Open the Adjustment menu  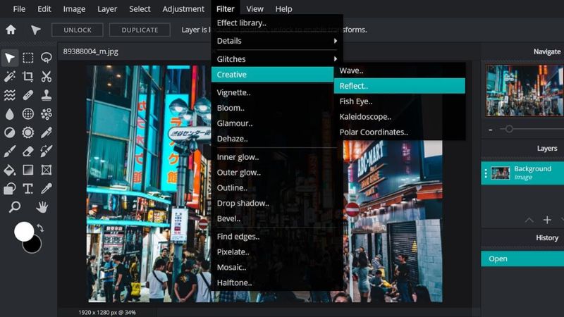click(x=183, y=9)
